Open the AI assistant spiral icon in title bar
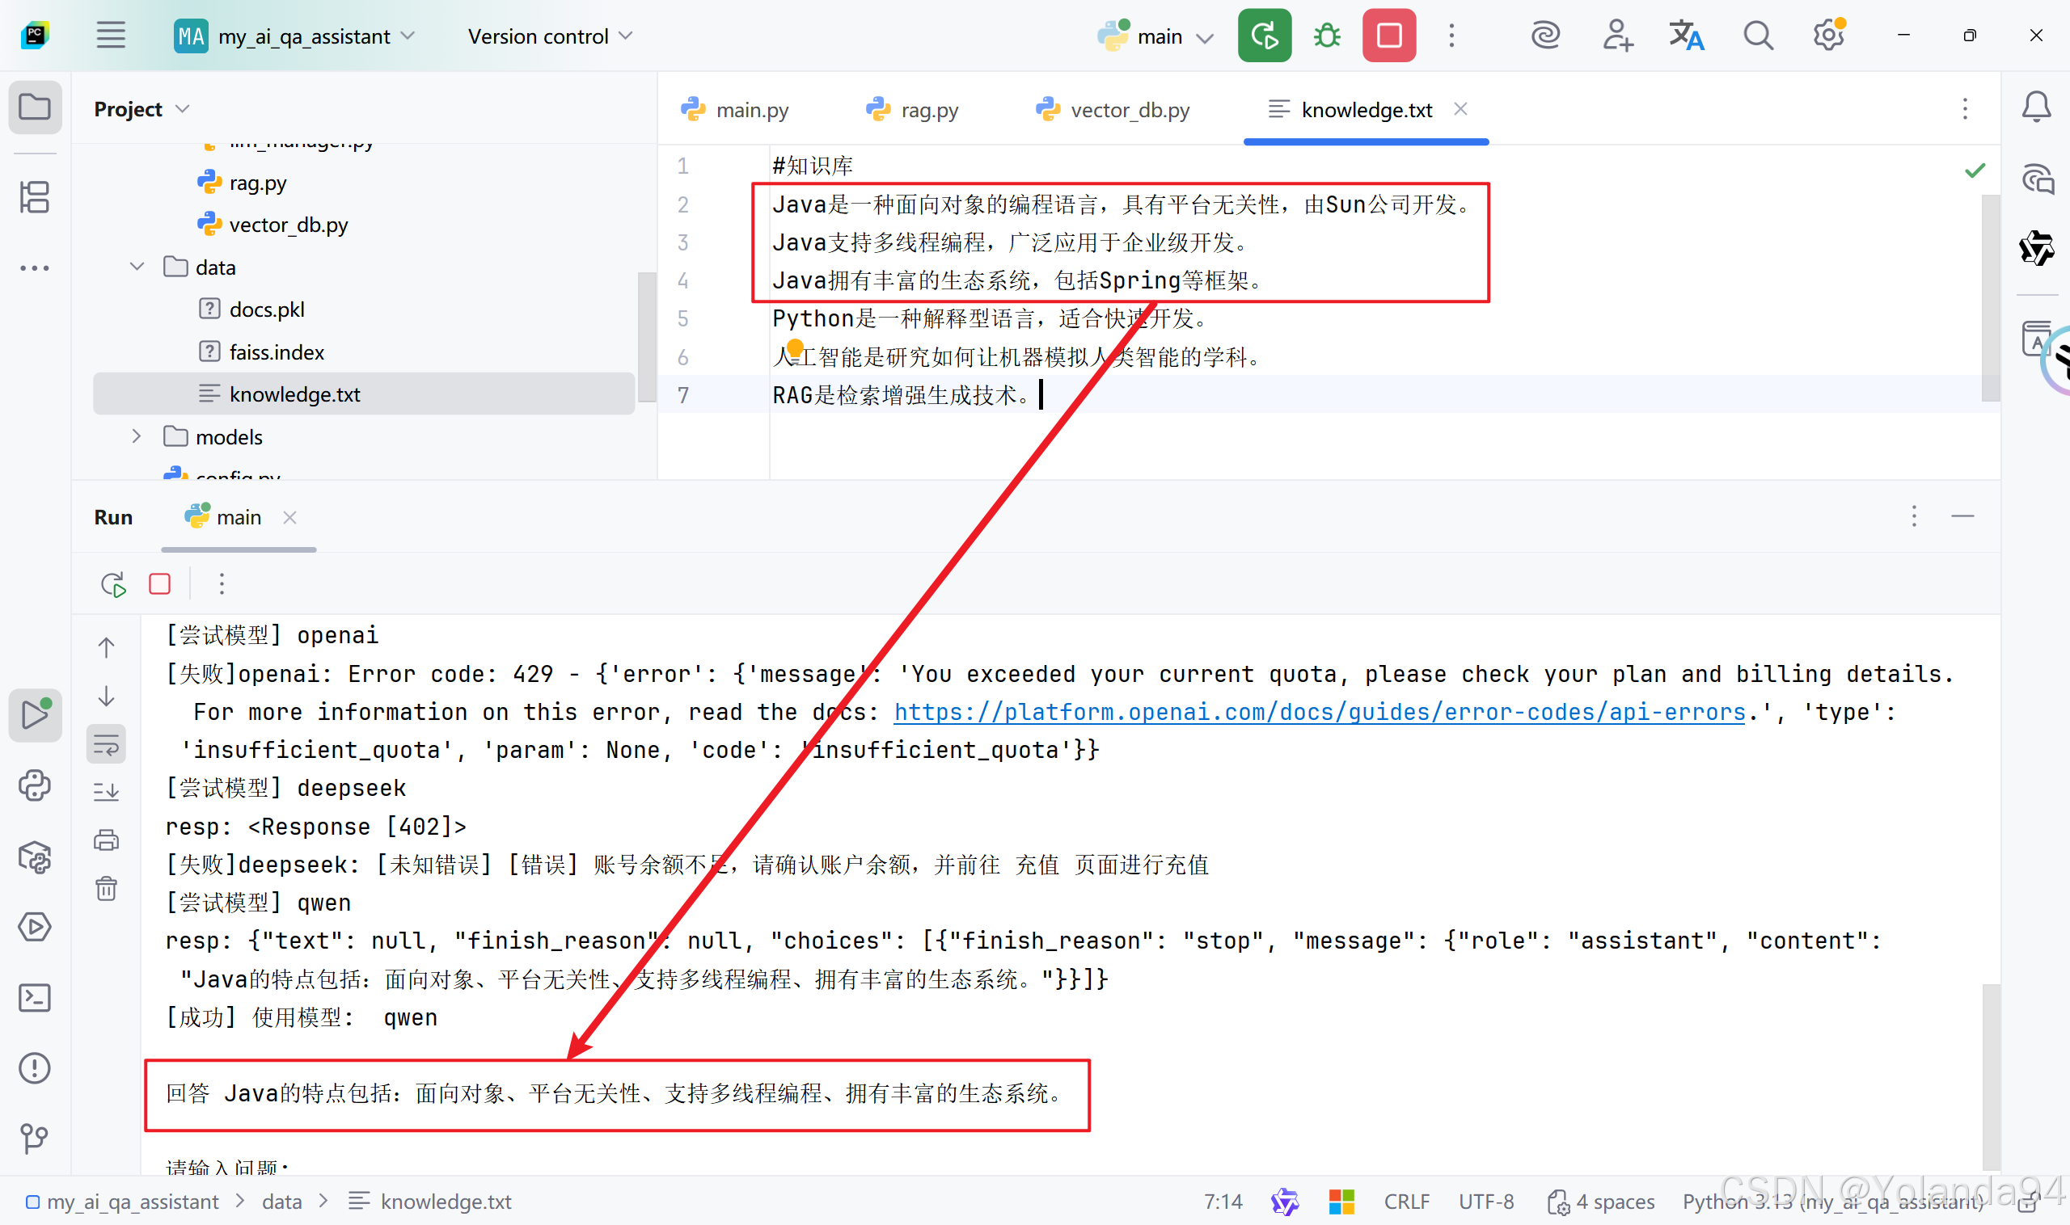 [1544, 36]
